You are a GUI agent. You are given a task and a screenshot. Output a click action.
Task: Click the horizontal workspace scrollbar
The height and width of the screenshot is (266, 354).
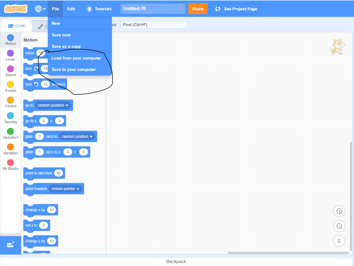click(x=288, y=253)
